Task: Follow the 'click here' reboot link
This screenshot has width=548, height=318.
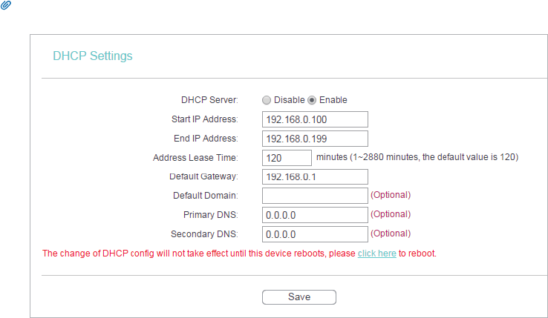Action: [376, 254]
